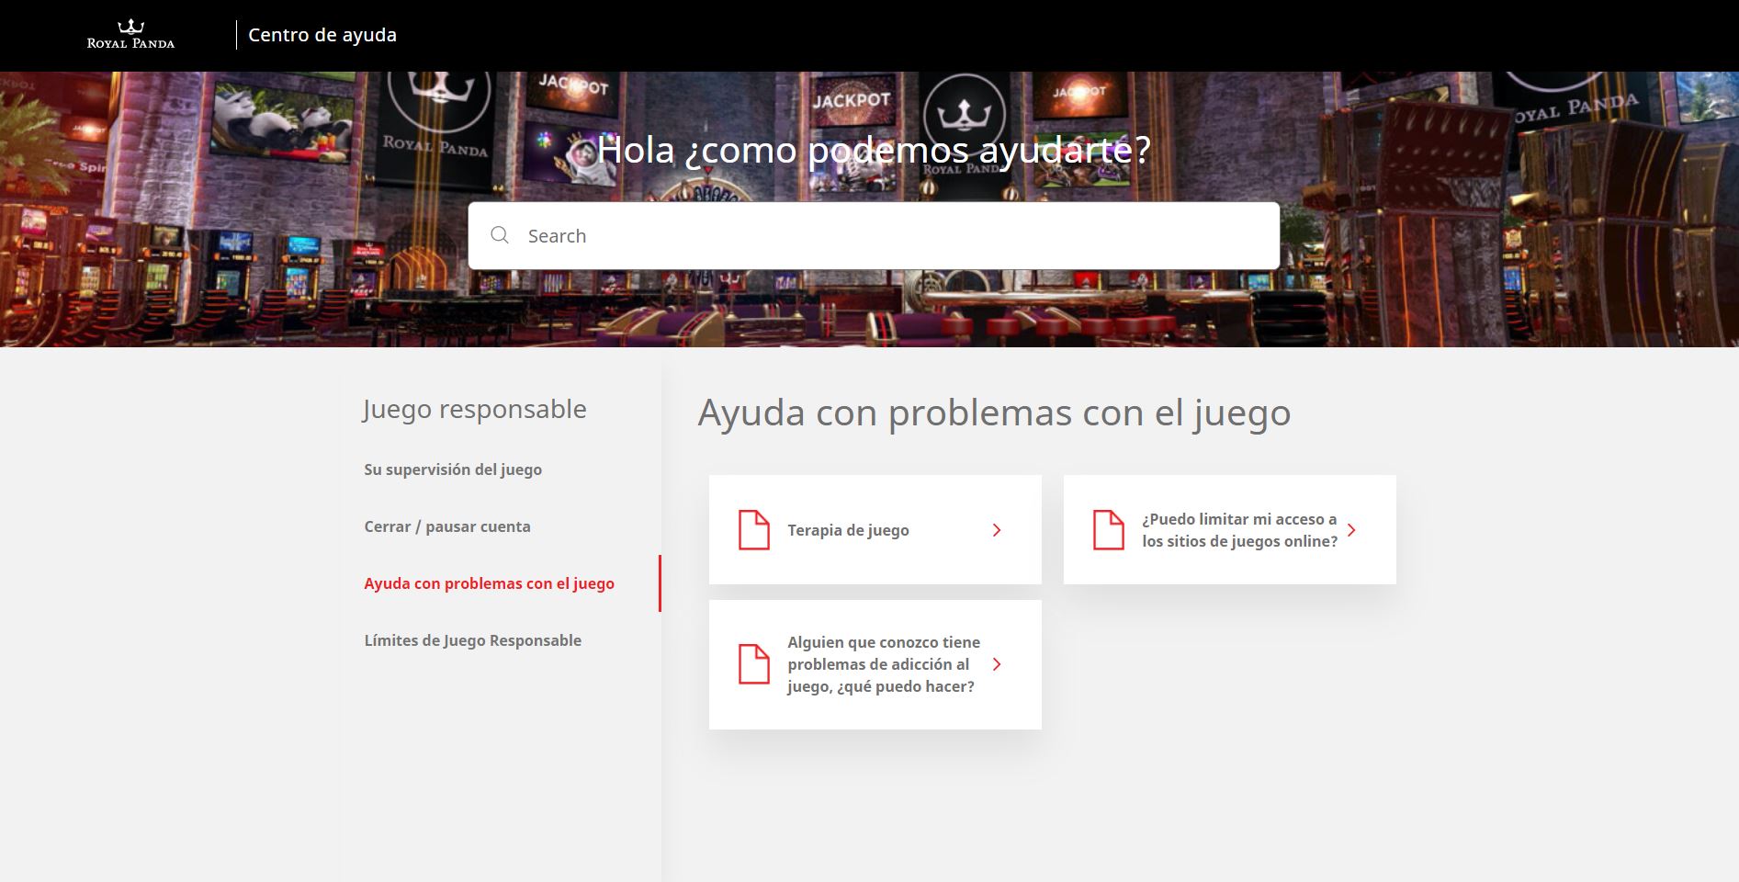Click document icon on Alguien que conozco card
The width and height of the screenshot is (1739, 882).
coord(754,664)
